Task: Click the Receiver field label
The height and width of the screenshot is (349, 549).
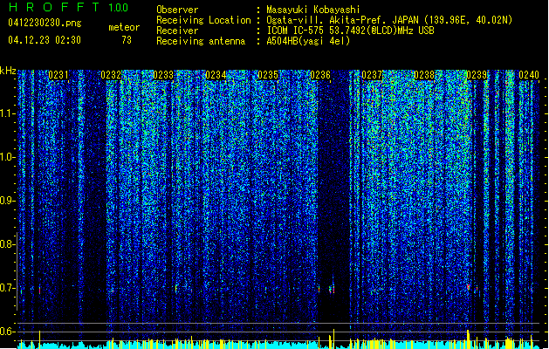Action: point(177,31)
